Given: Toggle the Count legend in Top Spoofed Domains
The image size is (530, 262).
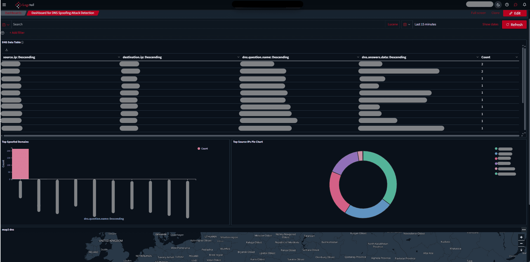Looking at the screenshot, I should pos(203,149).
